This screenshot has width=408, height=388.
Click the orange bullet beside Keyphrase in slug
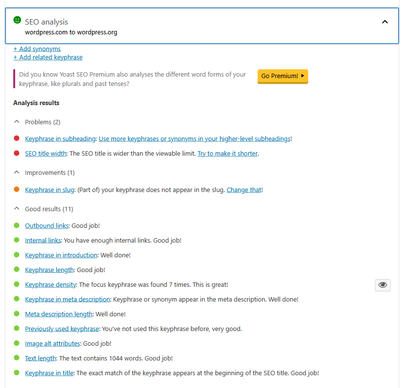(x=17, y=190)
